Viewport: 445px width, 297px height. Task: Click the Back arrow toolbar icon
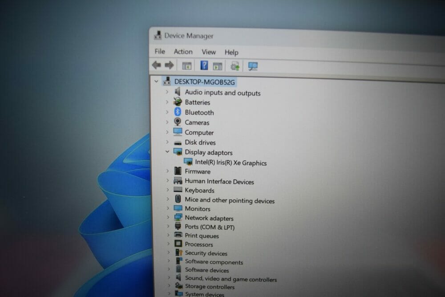[156, 65]
